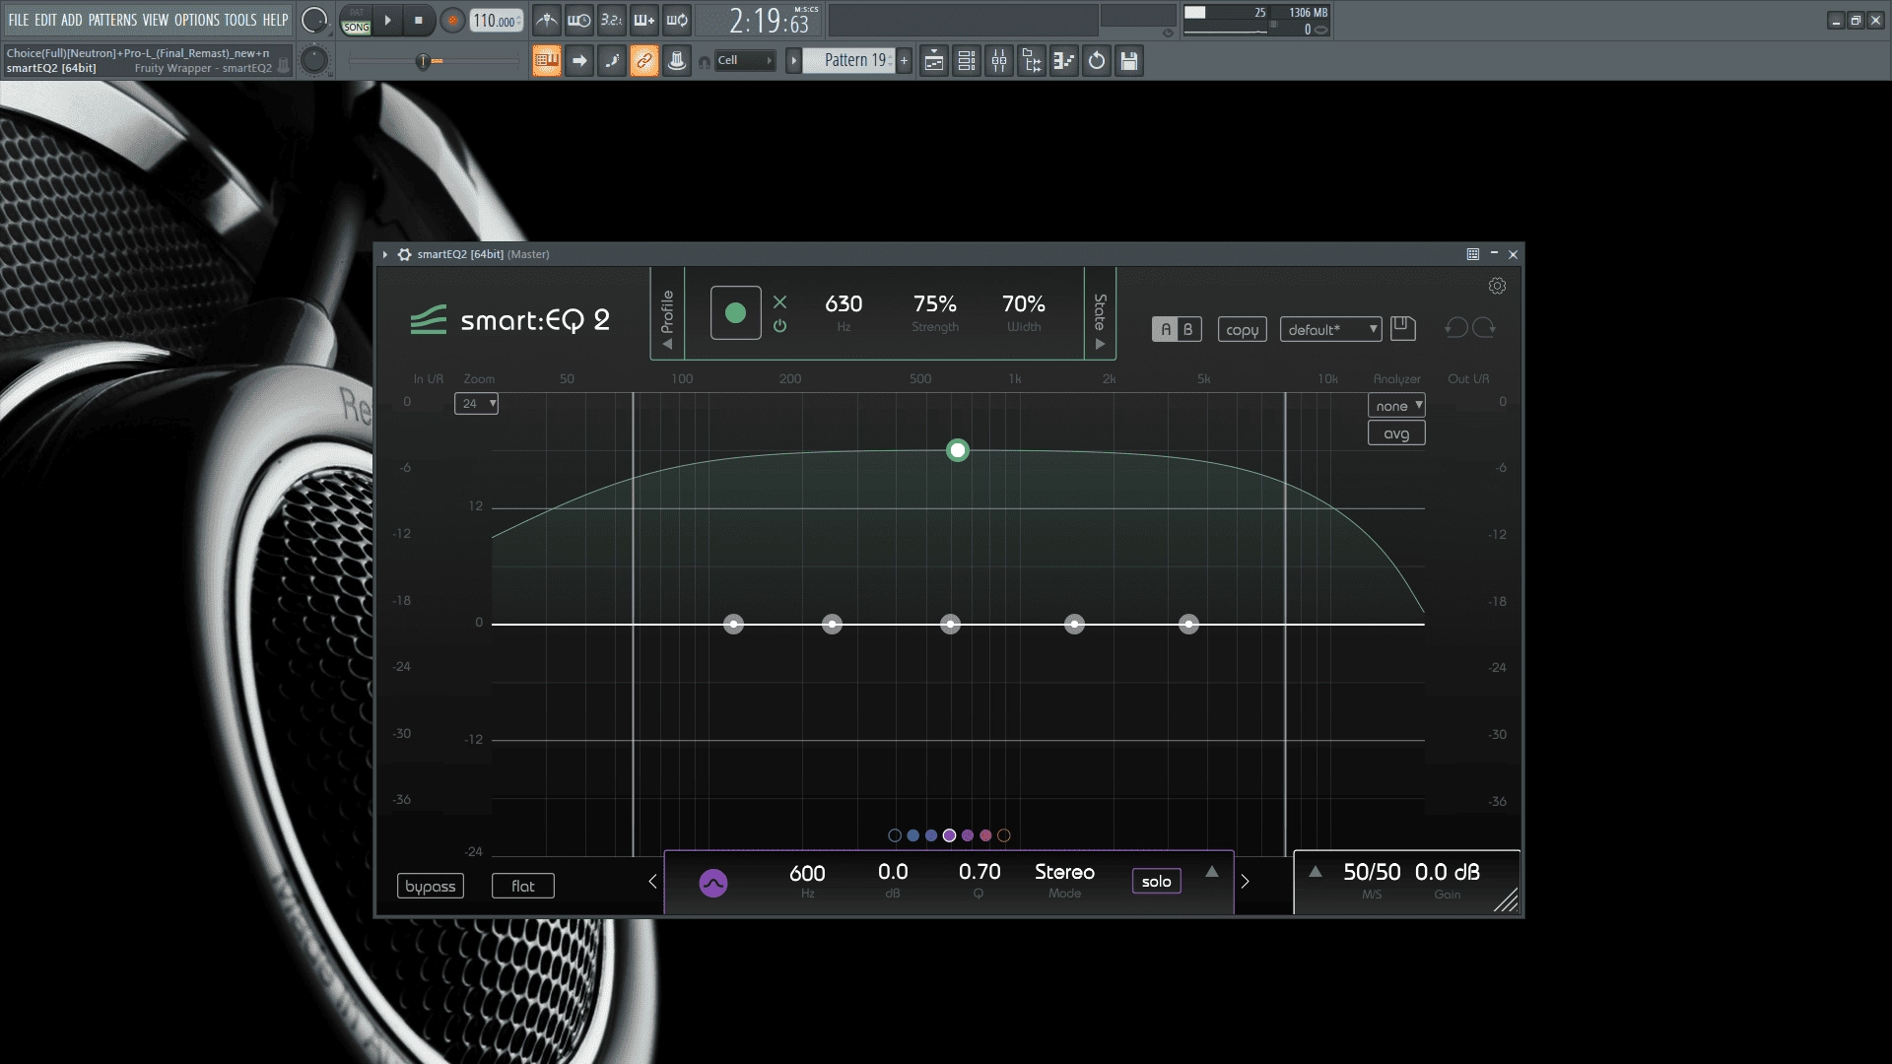Click the 75% Strength value

(934, 304)
